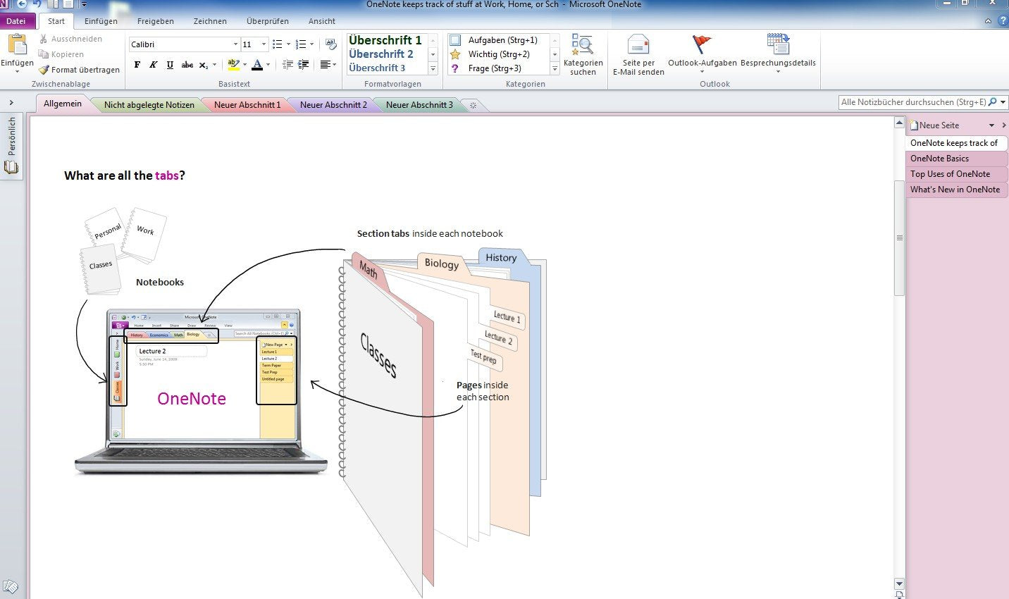Viewport: 1009px width, 599px height.
Task: Open the bullet list style dropdown
Action: 288,44
